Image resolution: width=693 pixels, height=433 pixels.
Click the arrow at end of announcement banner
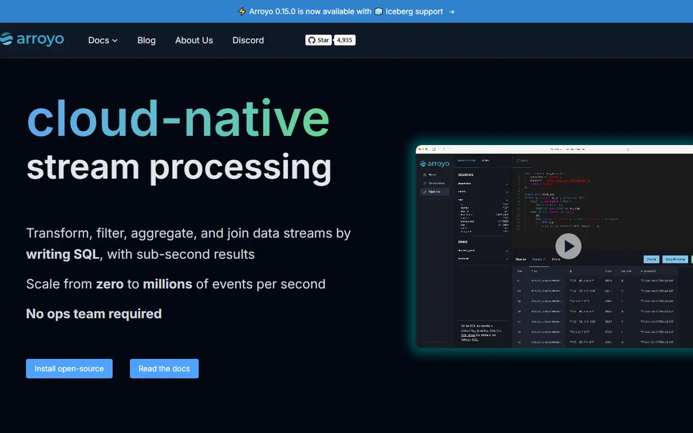tap(452, 11)
